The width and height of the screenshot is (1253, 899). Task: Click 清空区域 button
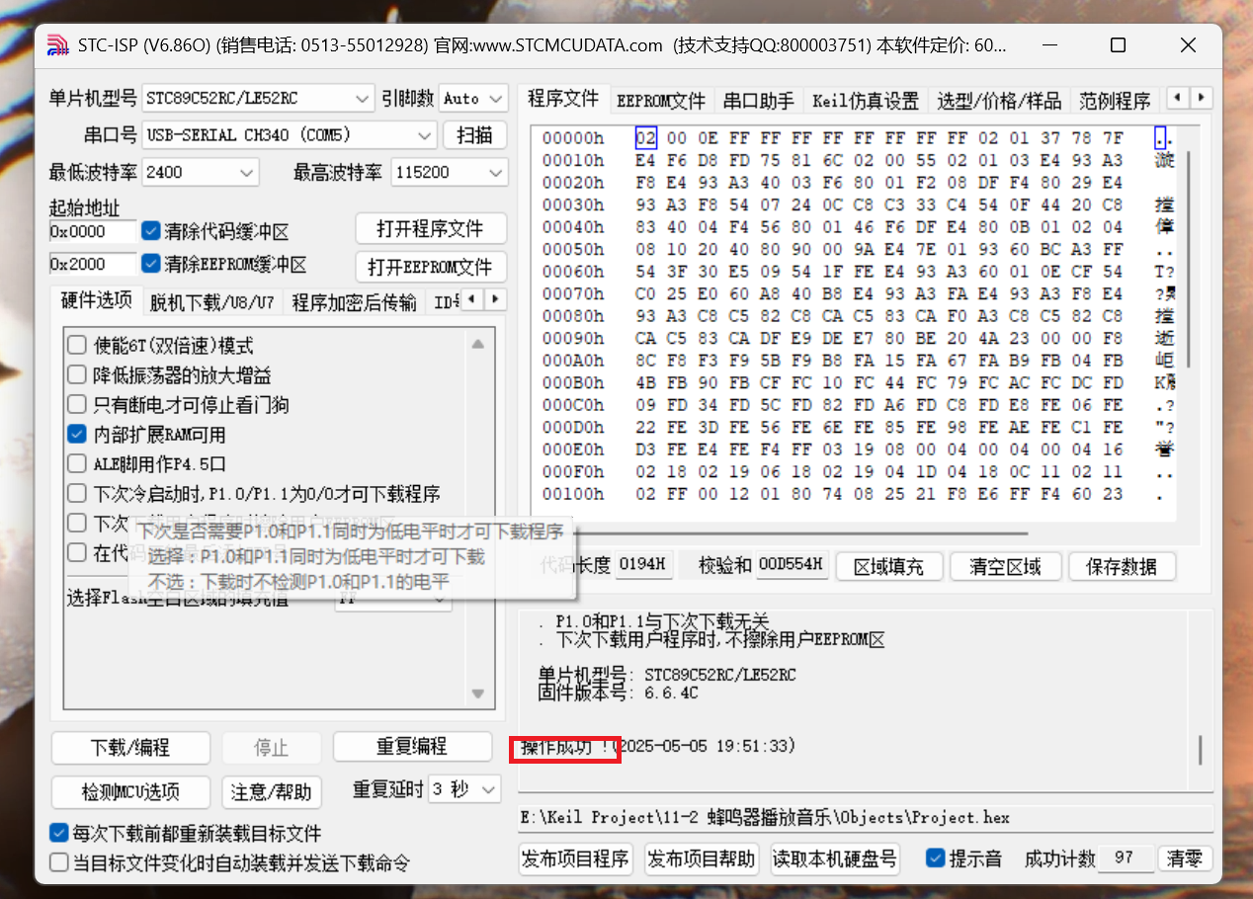point(1005,566)
